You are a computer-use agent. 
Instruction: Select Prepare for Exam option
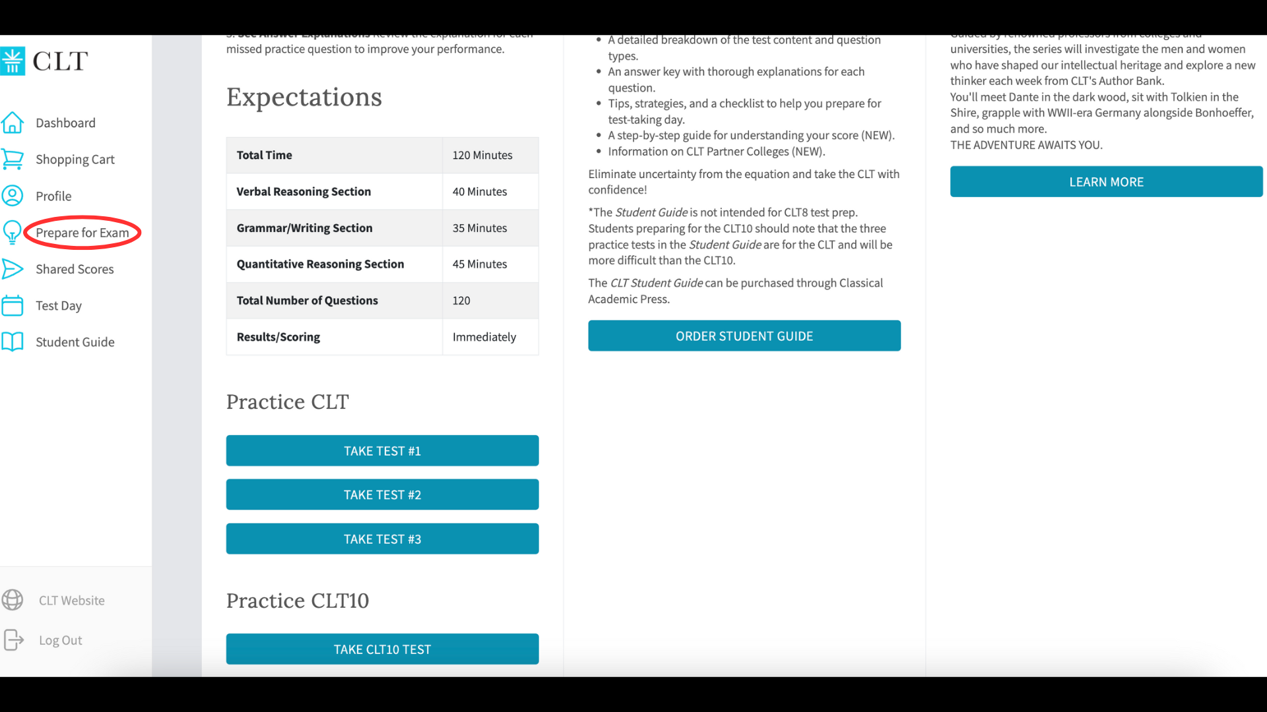(82, 232)
